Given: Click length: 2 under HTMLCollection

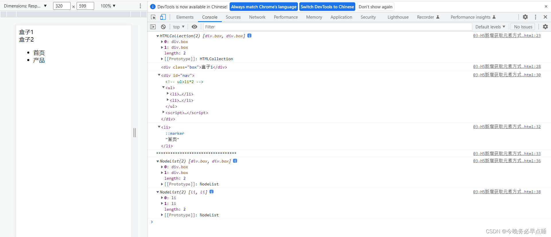Looking at the screenshot, I should (x=175, y=53).
